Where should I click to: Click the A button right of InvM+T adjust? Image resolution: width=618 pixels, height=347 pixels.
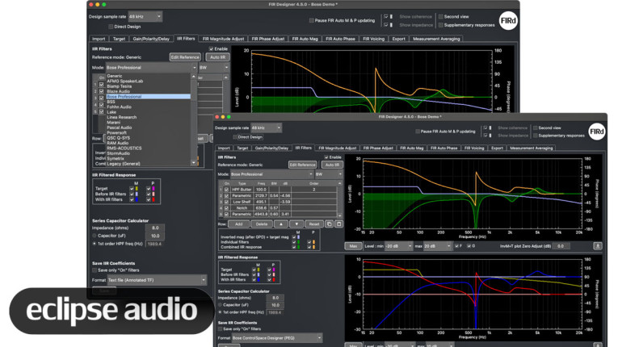tap(597, 245)
